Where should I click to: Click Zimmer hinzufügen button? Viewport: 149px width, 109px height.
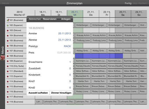click(x=61, y=93)
